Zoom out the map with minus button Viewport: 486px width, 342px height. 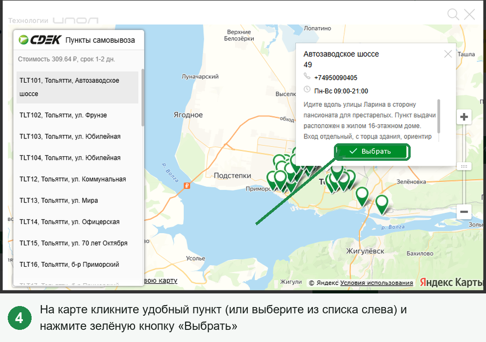464,212
